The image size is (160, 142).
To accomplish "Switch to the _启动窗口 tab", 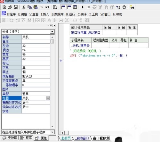I will click(x=82, y=138).
